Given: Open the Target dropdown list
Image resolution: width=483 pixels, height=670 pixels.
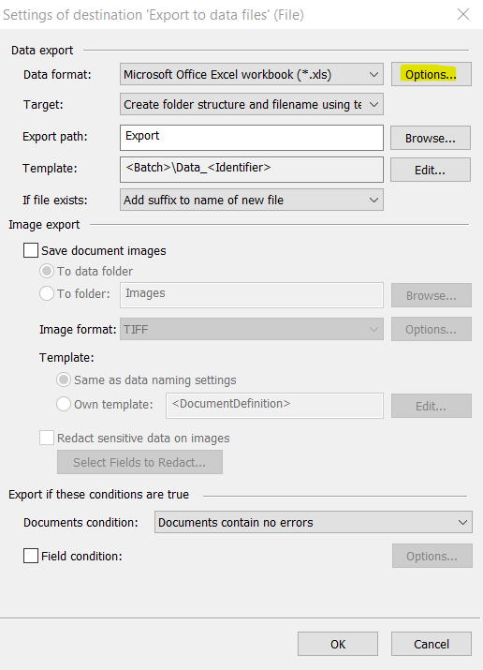Looking at the screenshot, I should coord(251,104).
